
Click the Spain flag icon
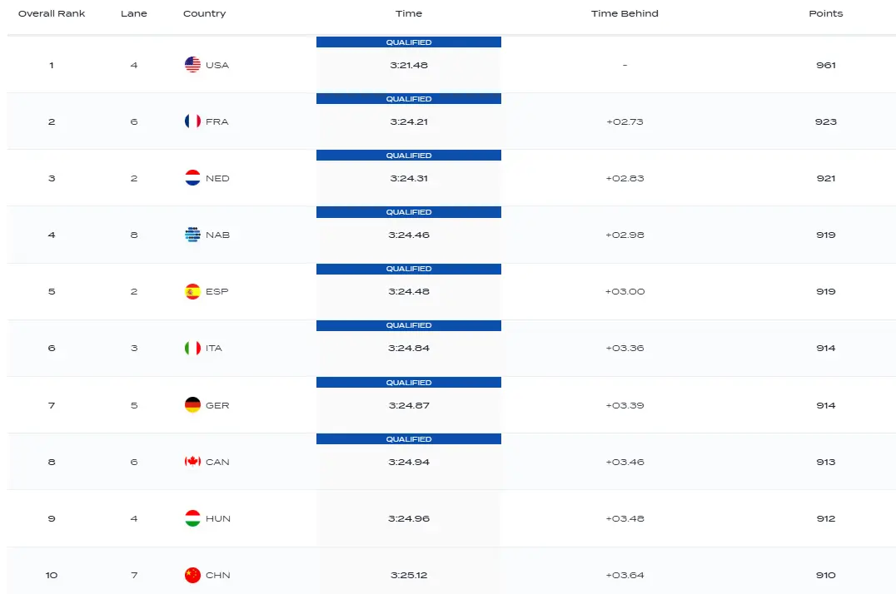click(192, 291)
